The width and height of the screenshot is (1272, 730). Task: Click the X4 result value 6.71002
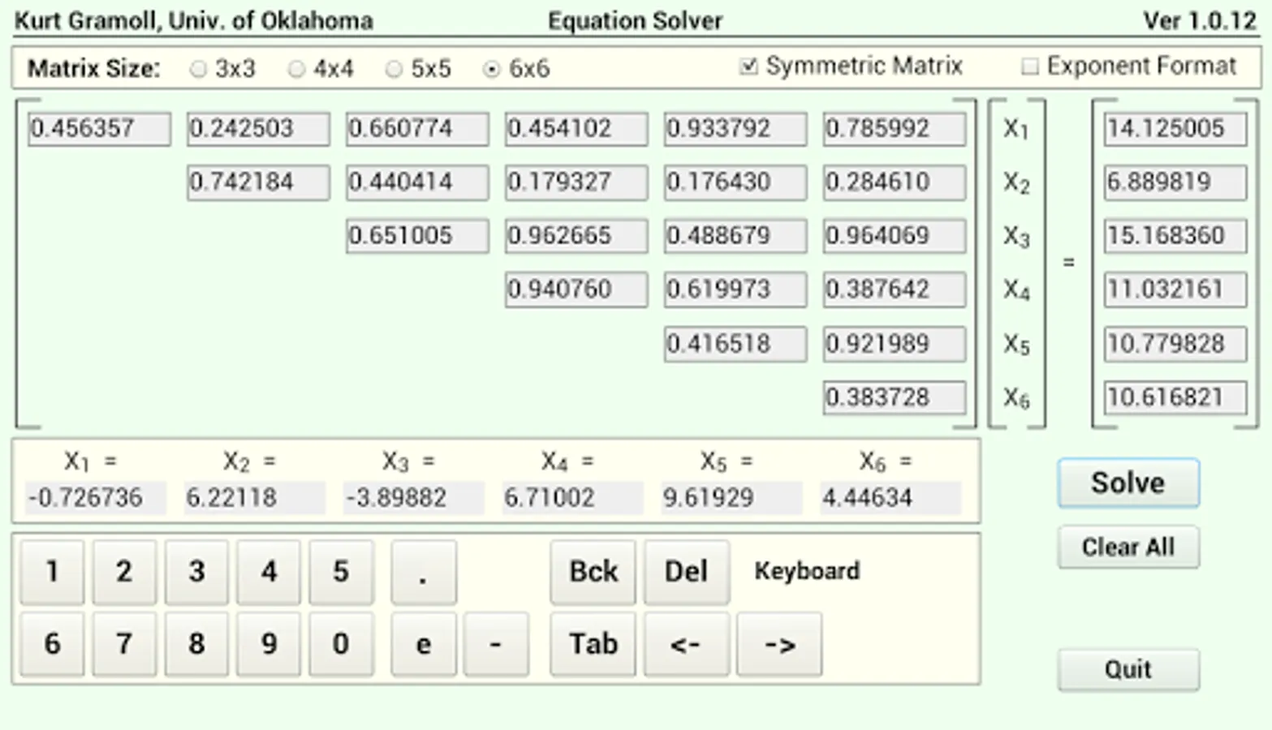[572, 498]
